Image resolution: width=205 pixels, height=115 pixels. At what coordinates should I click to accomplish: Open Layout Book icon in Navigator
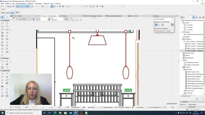click(200, 17)
